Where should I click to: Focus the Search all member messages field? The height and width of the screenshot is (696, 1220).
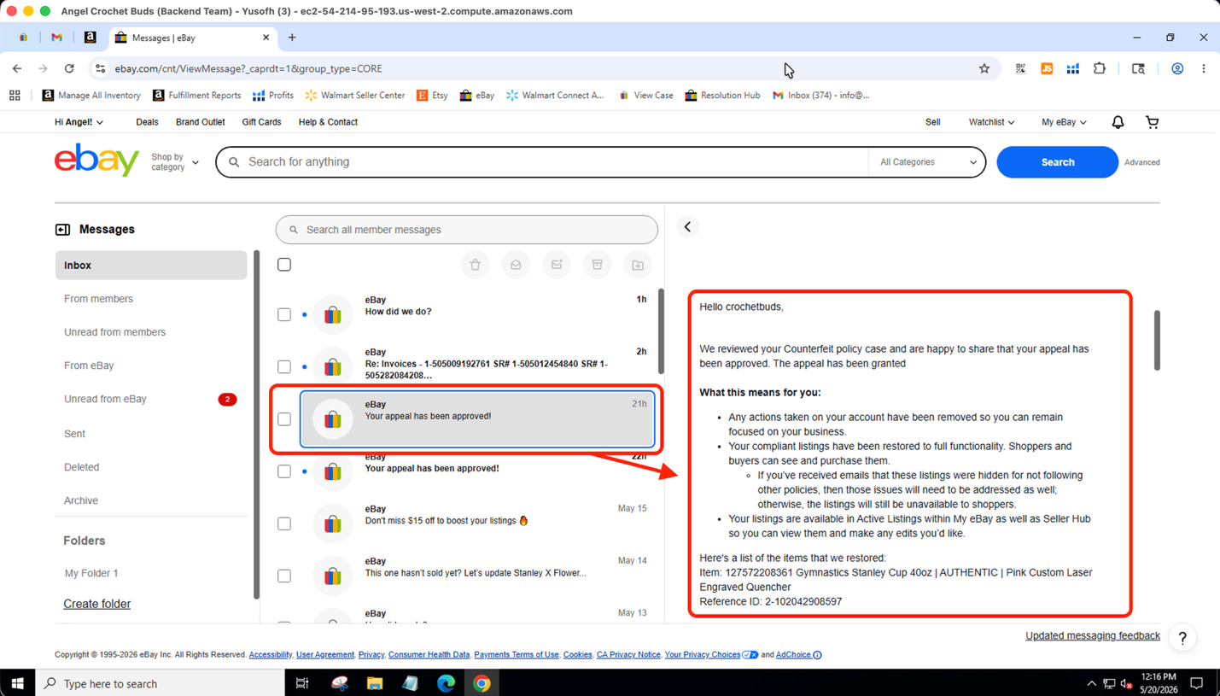(467, 230)
